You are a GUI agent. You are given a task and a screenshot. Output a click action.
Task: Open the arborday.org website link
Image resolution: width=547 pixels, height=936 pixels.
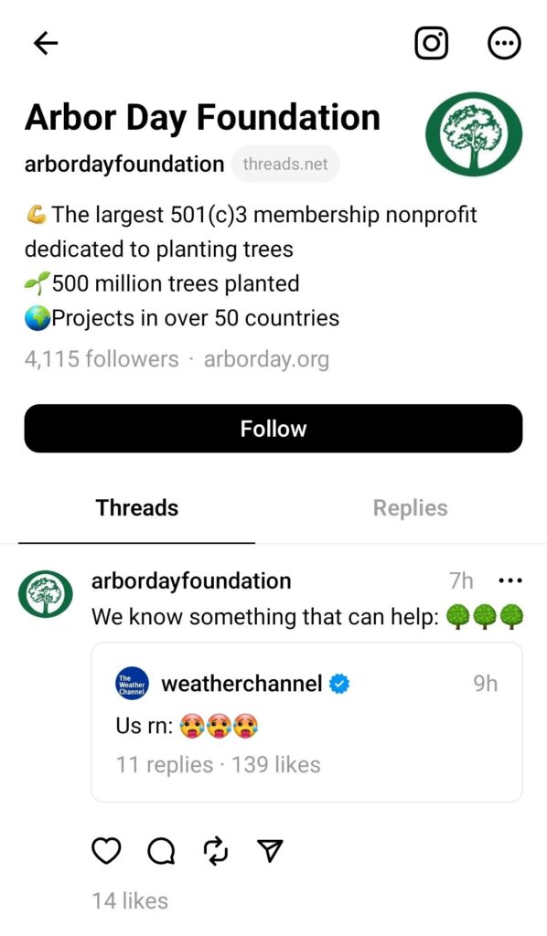tap(266, 359)
